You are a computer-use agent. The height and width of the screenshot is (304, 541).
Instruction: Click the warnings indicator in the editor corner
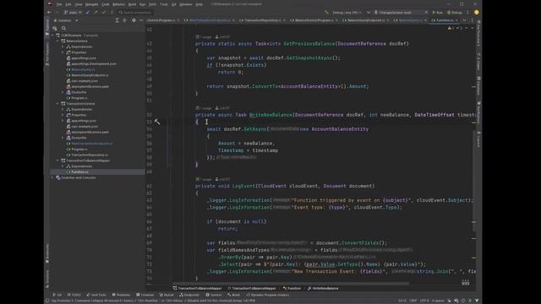[451, 28]
